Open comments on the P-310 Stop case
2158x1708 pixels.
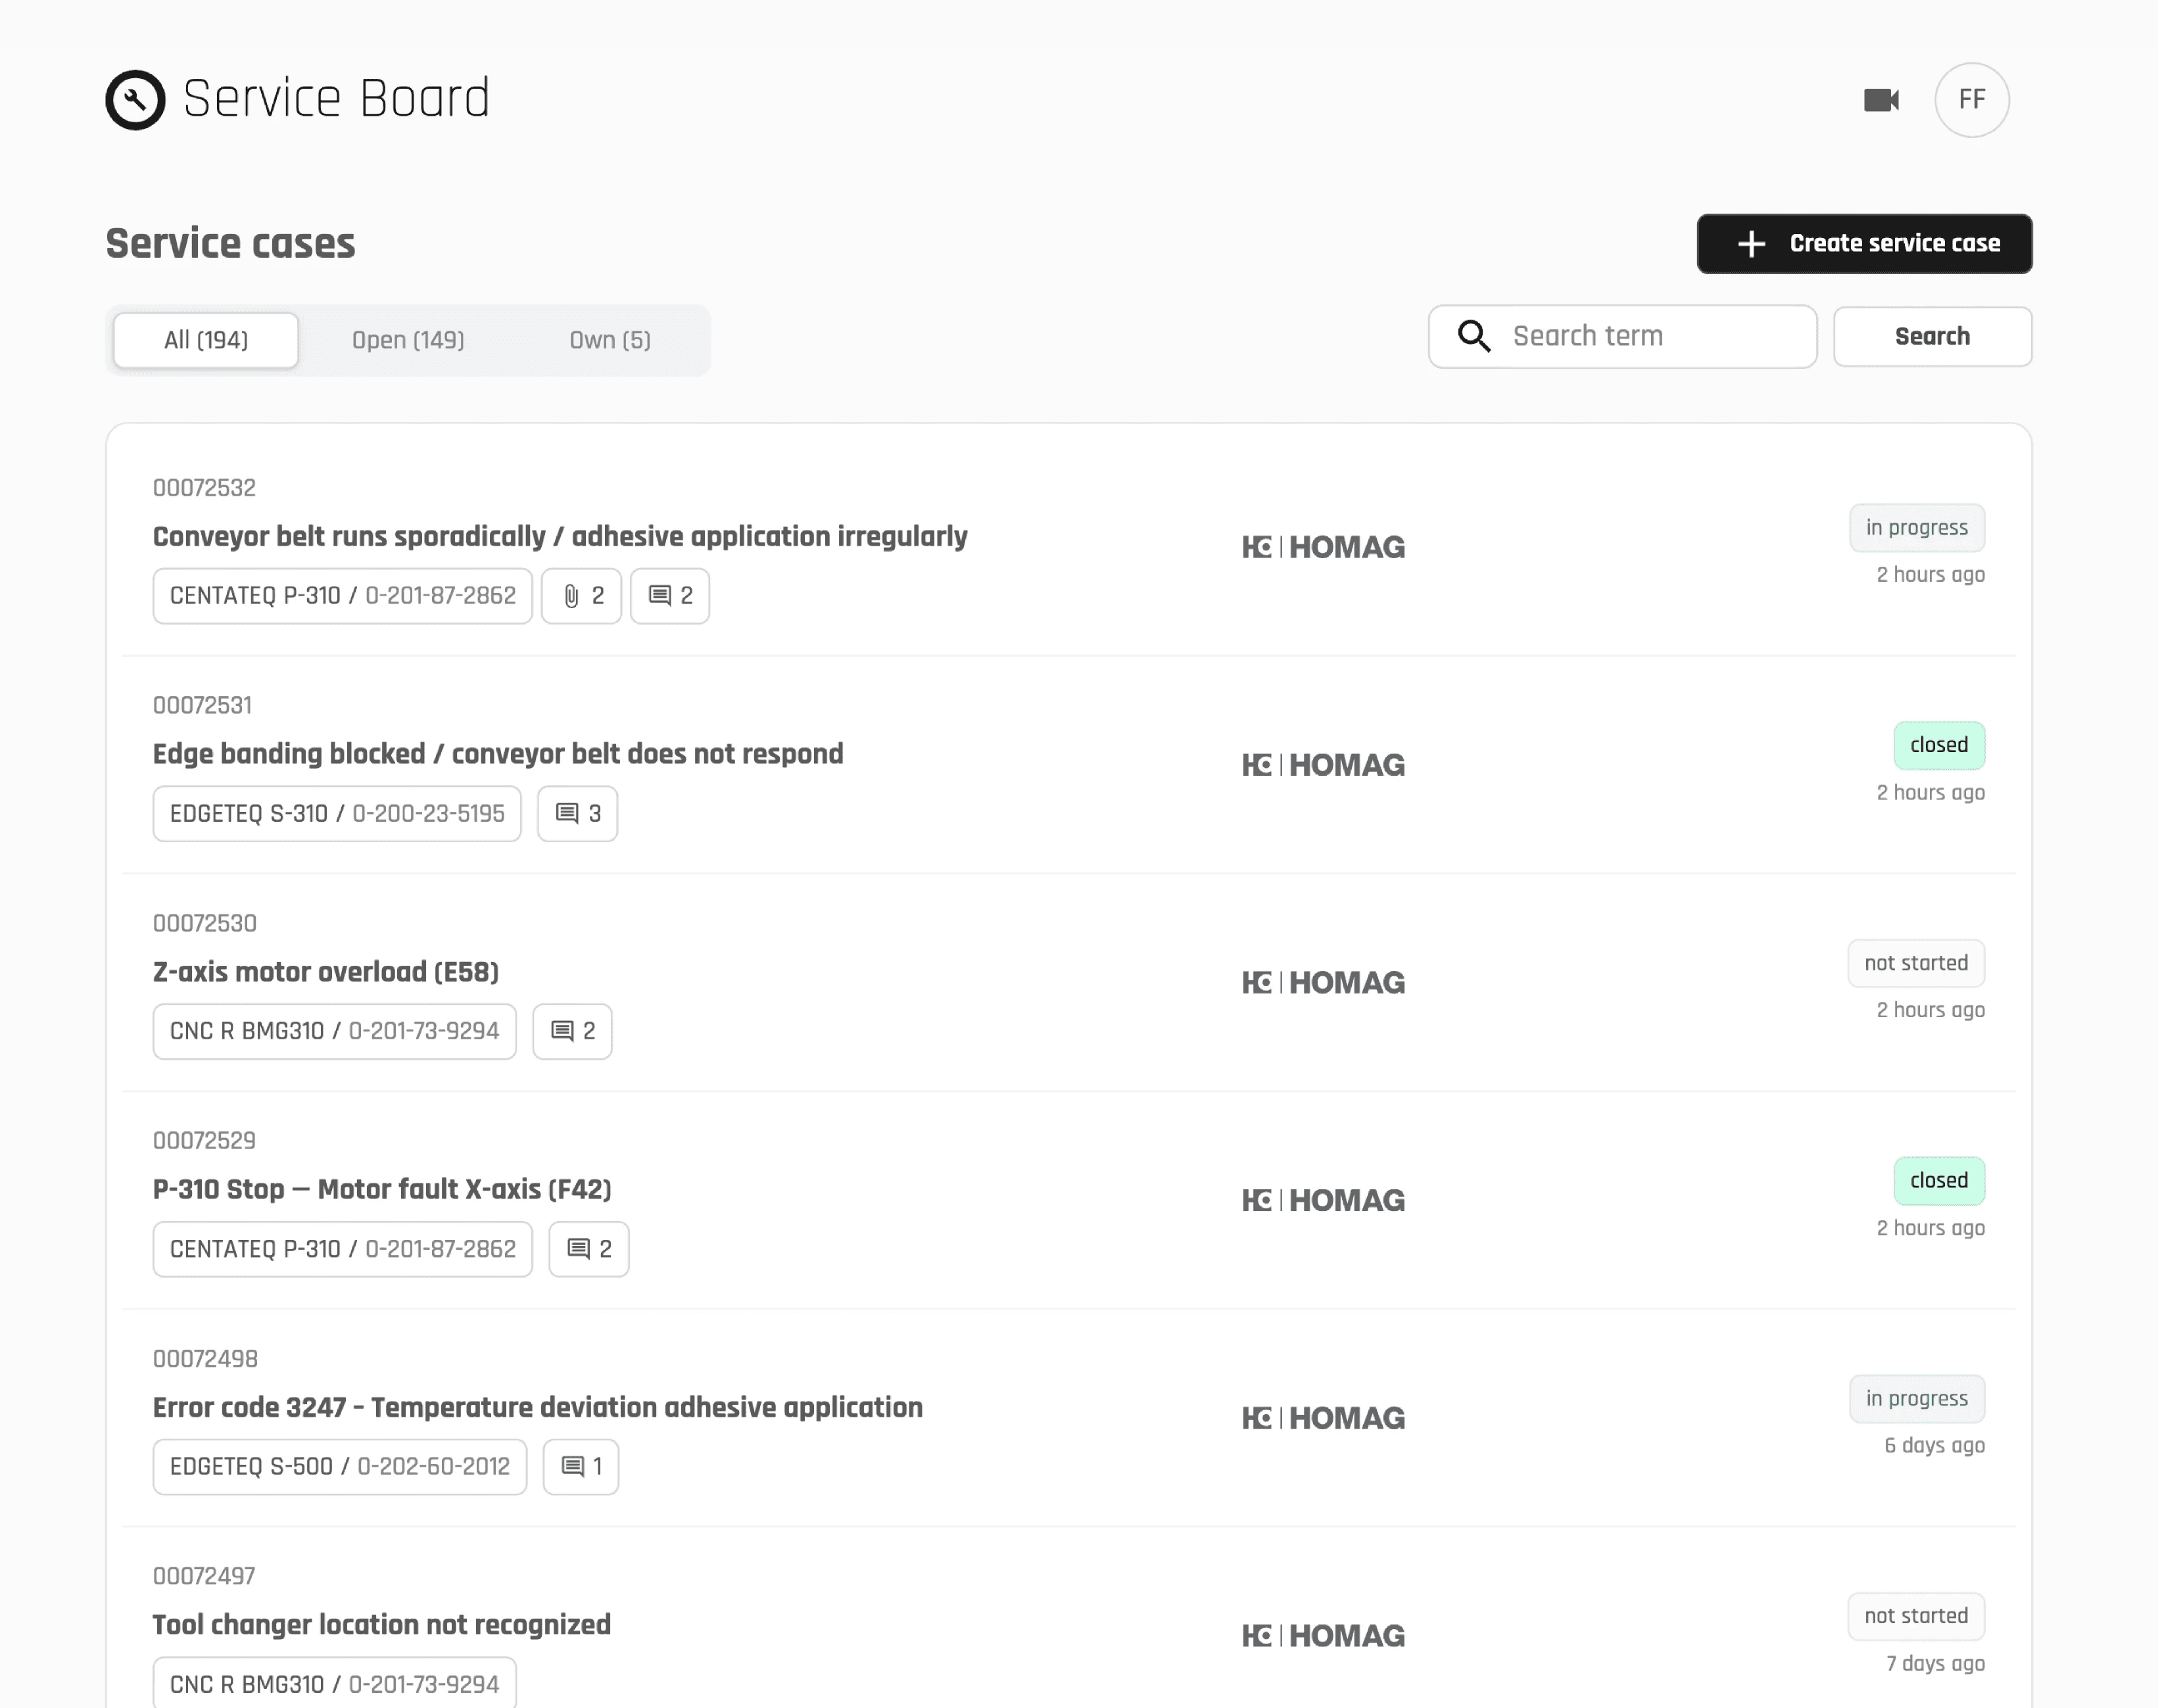(588, 1248)
